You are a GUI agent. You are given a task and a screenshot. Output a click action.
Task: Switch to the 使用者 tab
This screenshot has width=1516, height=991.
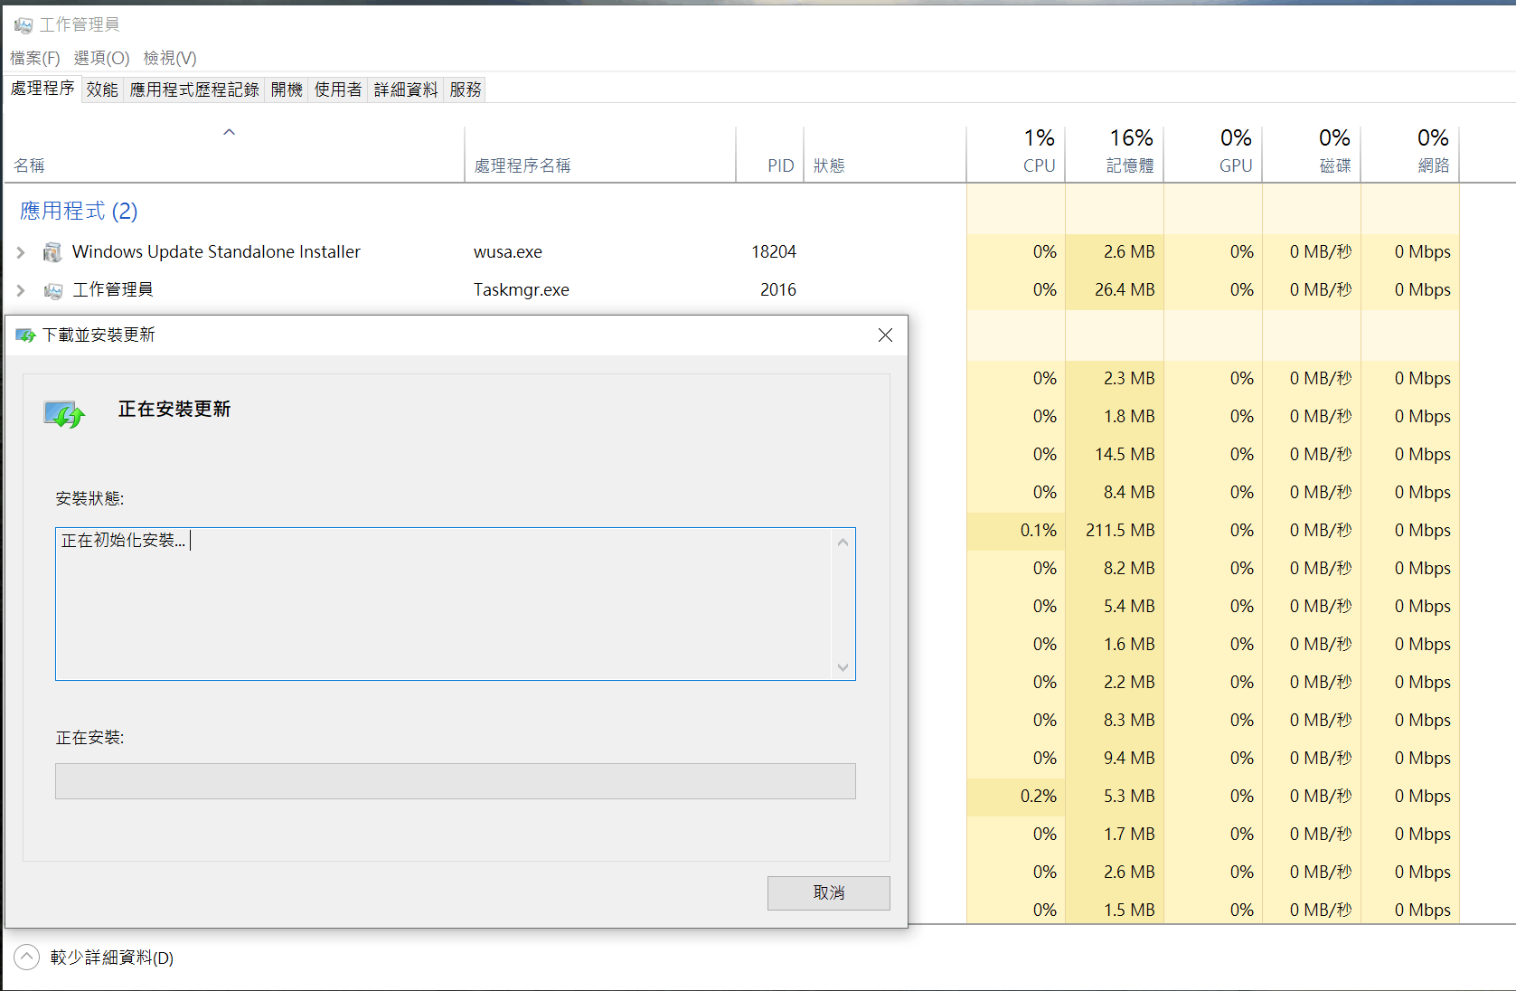[x=338, y=90]
